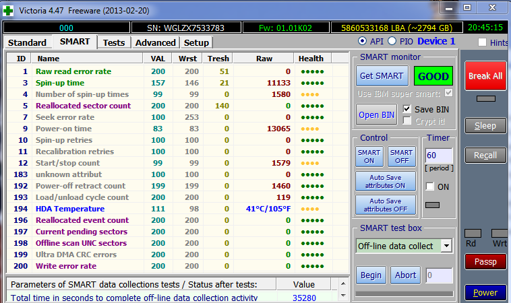Uncheck the Save BIN checkbox
Screen dimensions: 511x303
pos(407,108)
